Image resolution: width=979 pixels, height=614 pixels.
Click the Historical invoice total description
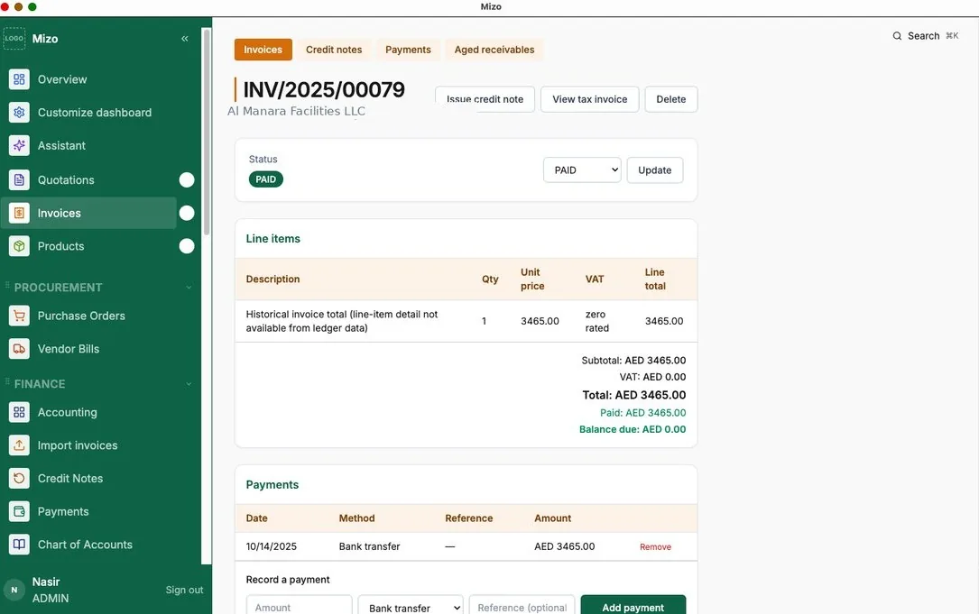click(x=342, y=321)
